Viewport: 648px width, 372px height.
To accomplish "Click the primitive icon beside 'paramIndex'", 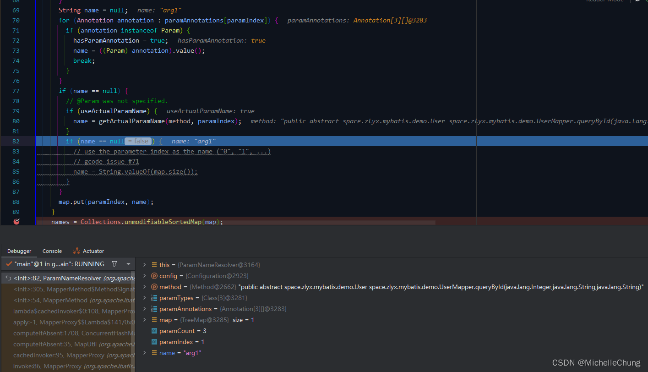I will (154, 342).
